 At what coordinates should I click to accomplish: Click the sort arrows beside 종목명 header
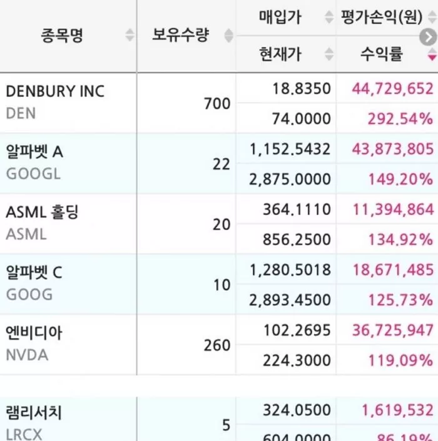click(x=130, y=36)
